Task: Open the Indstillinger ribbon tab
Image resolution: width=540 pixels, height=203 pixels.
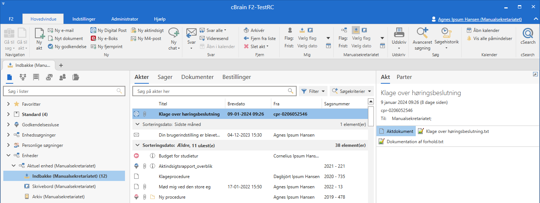Action: [84, 19]
